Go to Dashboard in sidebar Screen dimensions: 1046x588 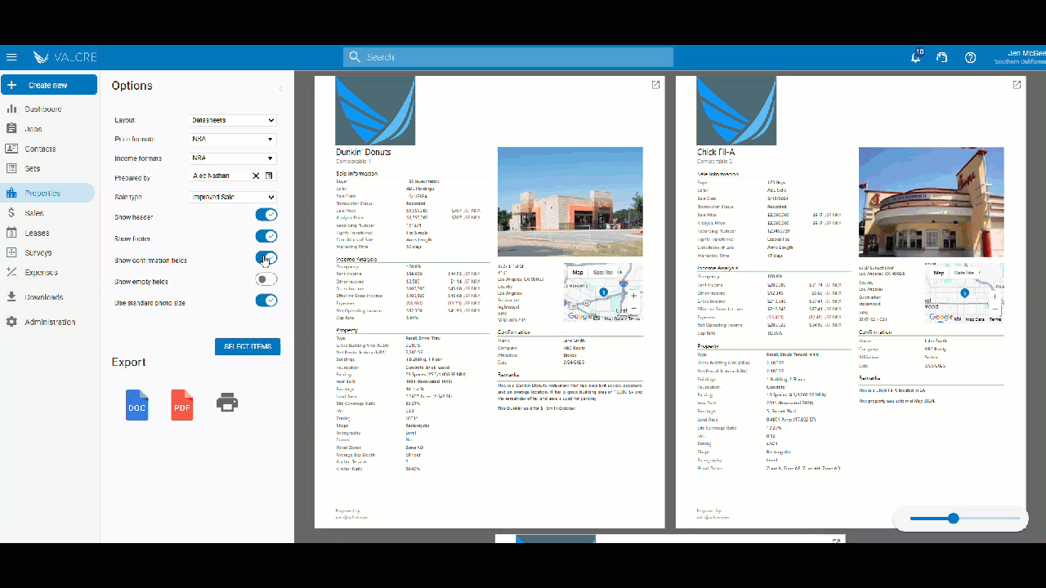pyautogui.click(x=42, y=109)
